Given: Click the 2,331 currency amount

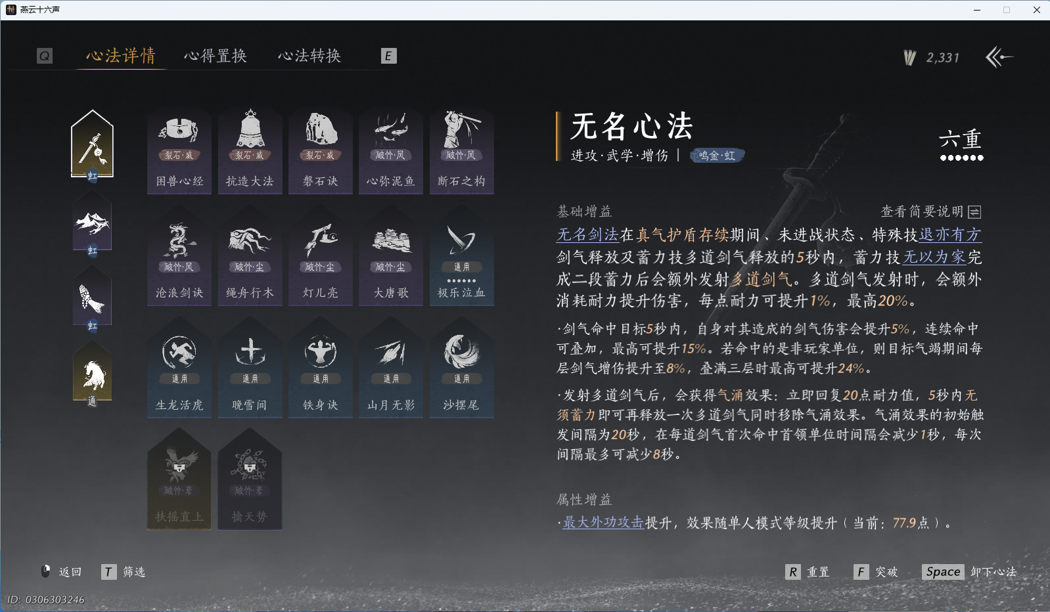Looking at the screenshot, I should pos(943,58).
